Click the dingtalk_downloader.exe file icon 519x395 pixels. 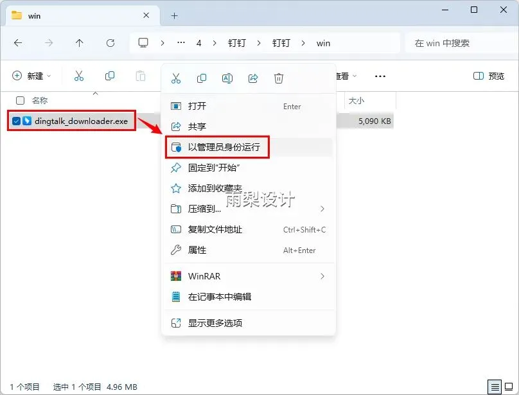pos(27,121)
